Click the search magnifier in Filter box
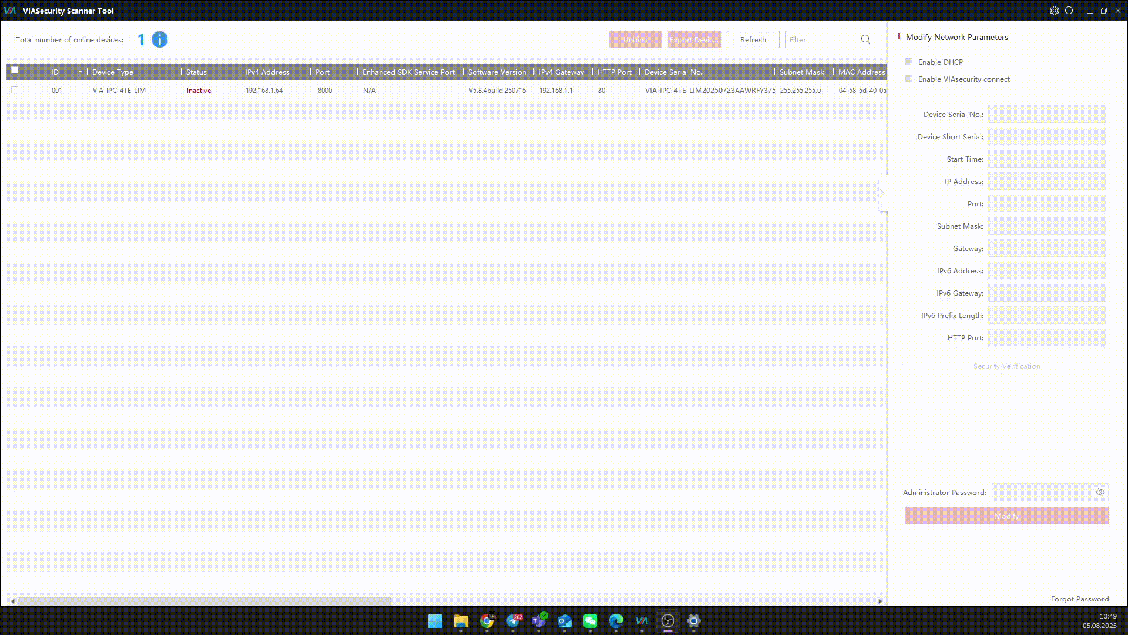The image size is (1128, 635). [865, 39]
